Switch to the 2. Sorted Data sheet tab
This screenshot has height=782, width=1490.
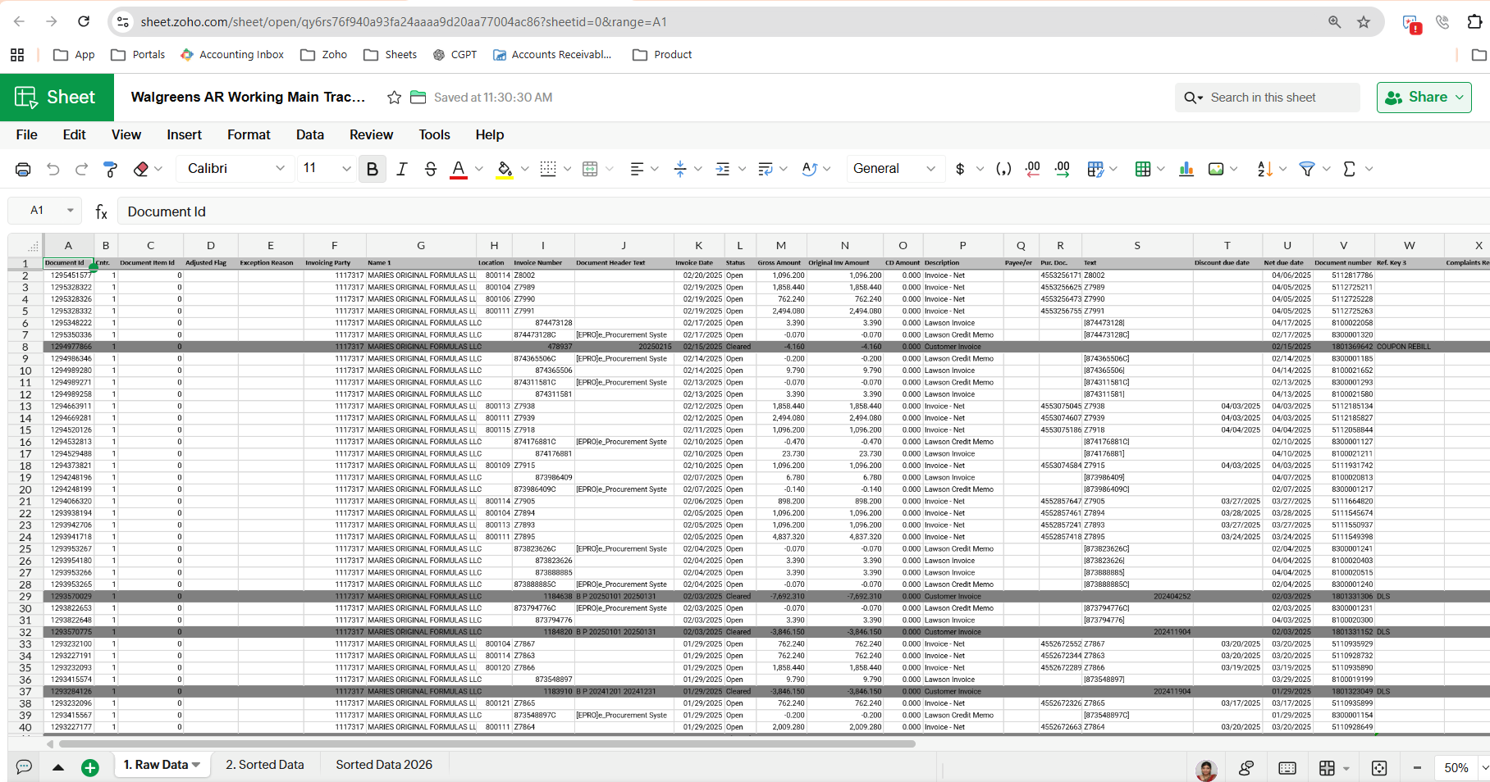tap(265, 765)
